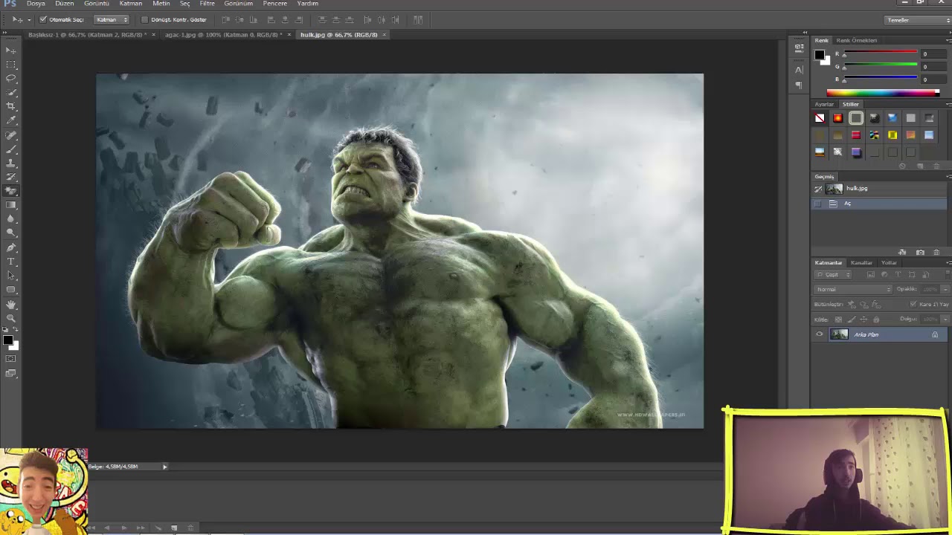Select the Rectangle shape tool
The image size is (952, 535).
coord(11,290)
